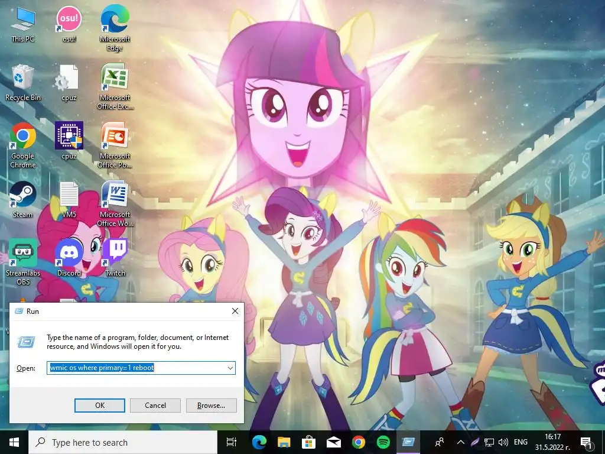Select the Microsoft Office Word shortcut
The image size is (605, 454).
pos(115,203)
